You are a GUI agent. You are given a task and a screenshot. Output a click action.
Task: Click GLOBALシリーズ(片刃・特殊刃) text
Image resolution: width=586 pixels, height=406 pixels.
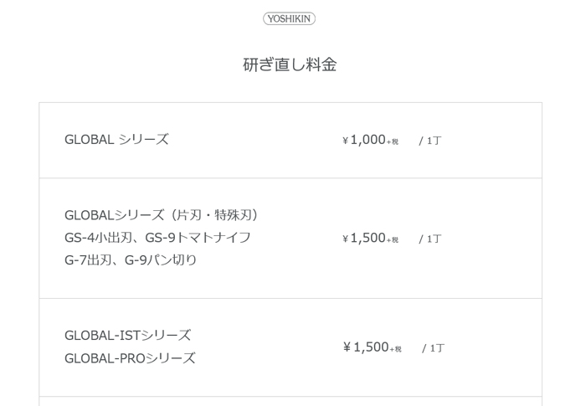click(161, 215)
